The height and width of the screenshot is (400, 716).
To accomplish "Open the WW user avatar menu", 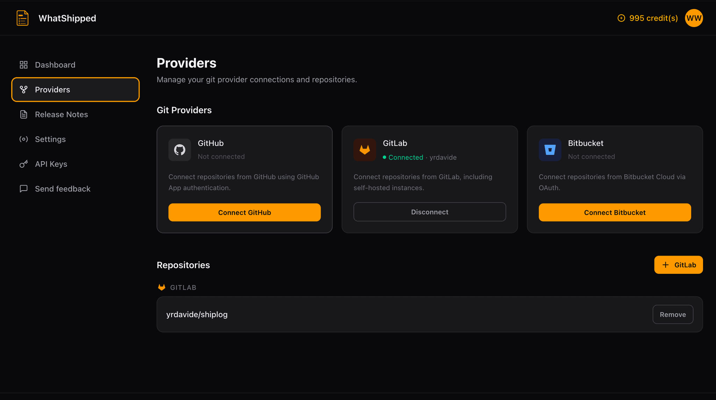I will 694,18.
